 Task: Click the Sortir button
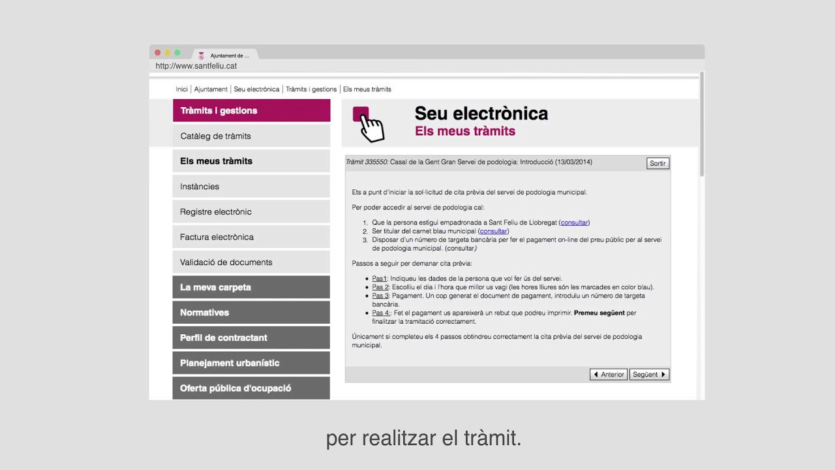(658, 163)
